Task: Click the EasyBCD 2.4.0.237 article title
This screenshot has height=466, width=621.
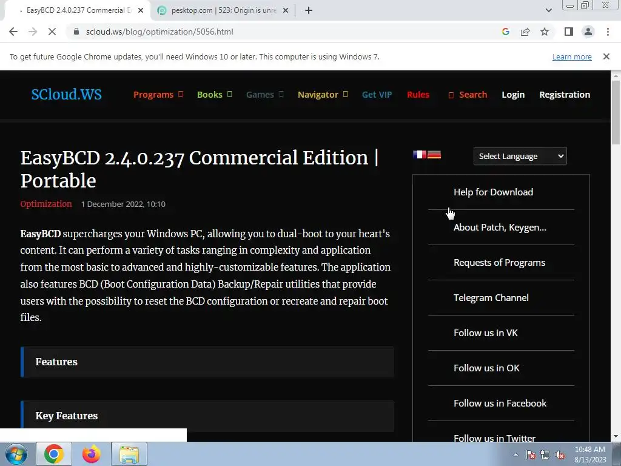Action: click(x=199, y=169)
